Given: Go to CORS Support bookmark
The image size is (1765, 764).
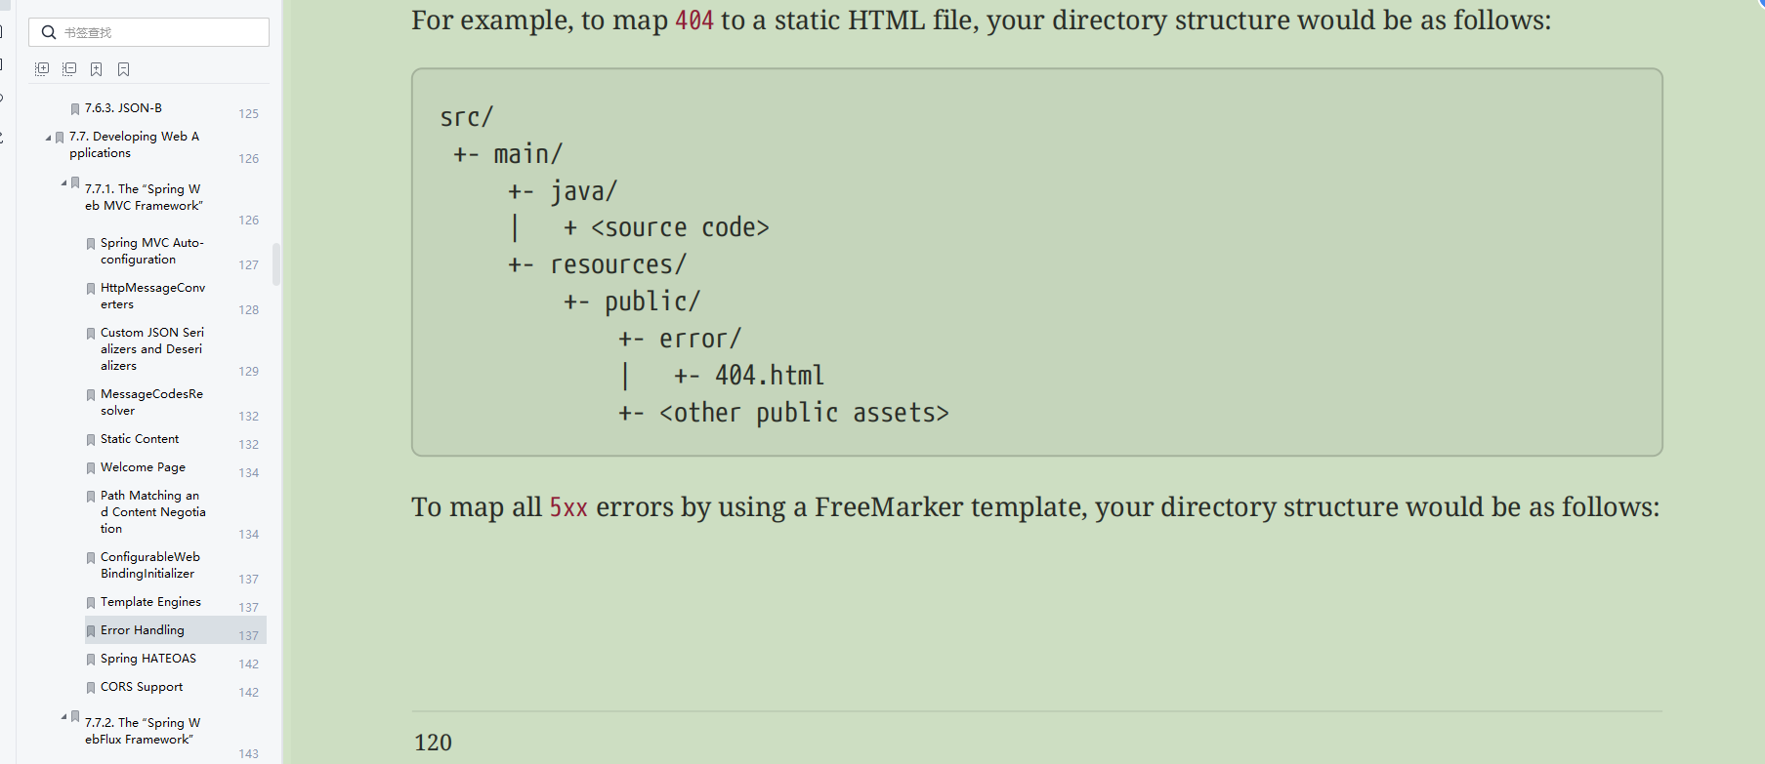Looking at the screenshot, I should coord(142,687).
